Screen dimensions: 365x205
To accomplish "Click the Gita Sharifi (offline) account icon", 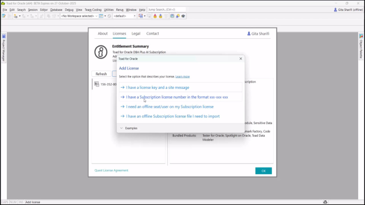I will click(x=335, y=10).
